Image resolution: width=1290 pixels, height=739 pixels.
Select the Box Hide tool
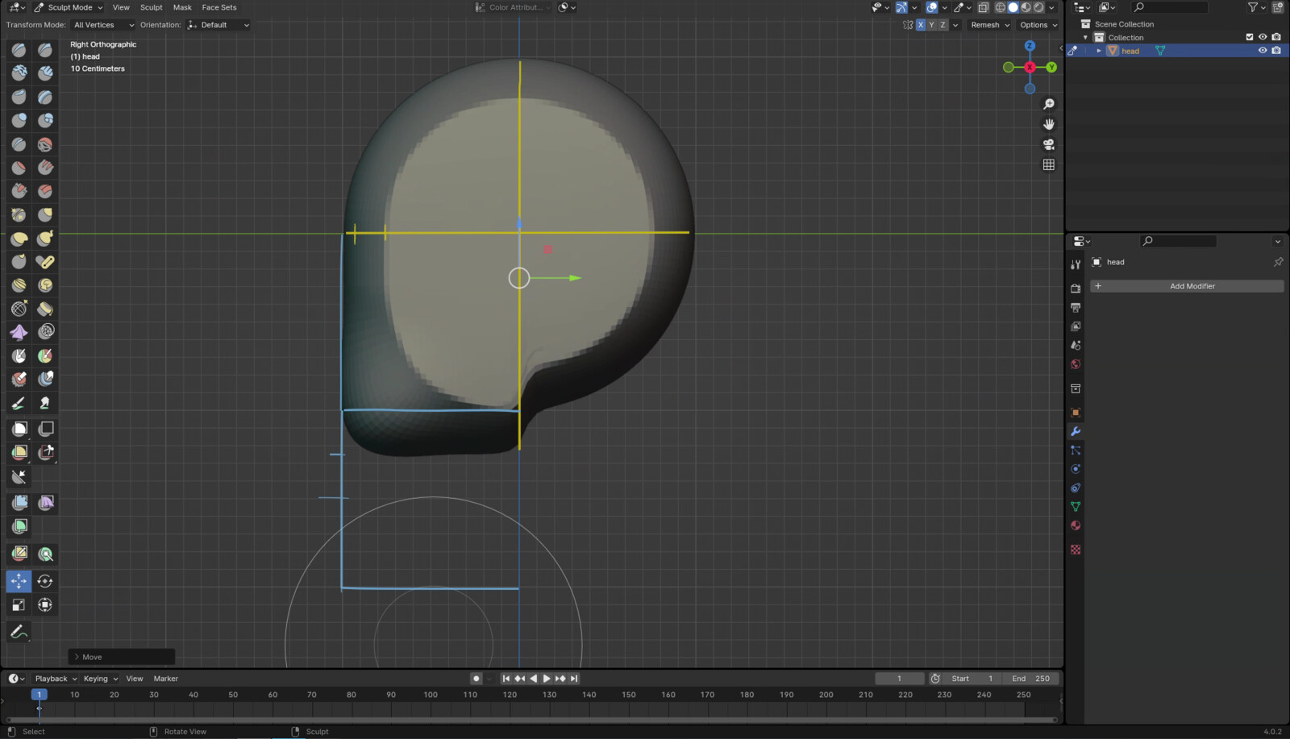(x=45, y=429)
